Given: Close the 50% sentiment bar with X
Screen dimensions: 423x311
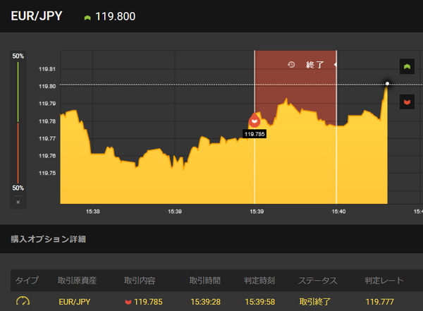Looking at the screenshot, I should [18, 202].
